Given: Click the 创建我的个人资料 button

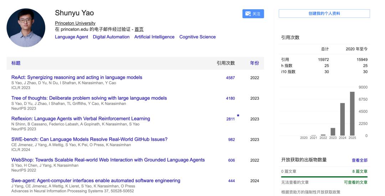Looking at the screenshot, I should [x=324, y=14].
